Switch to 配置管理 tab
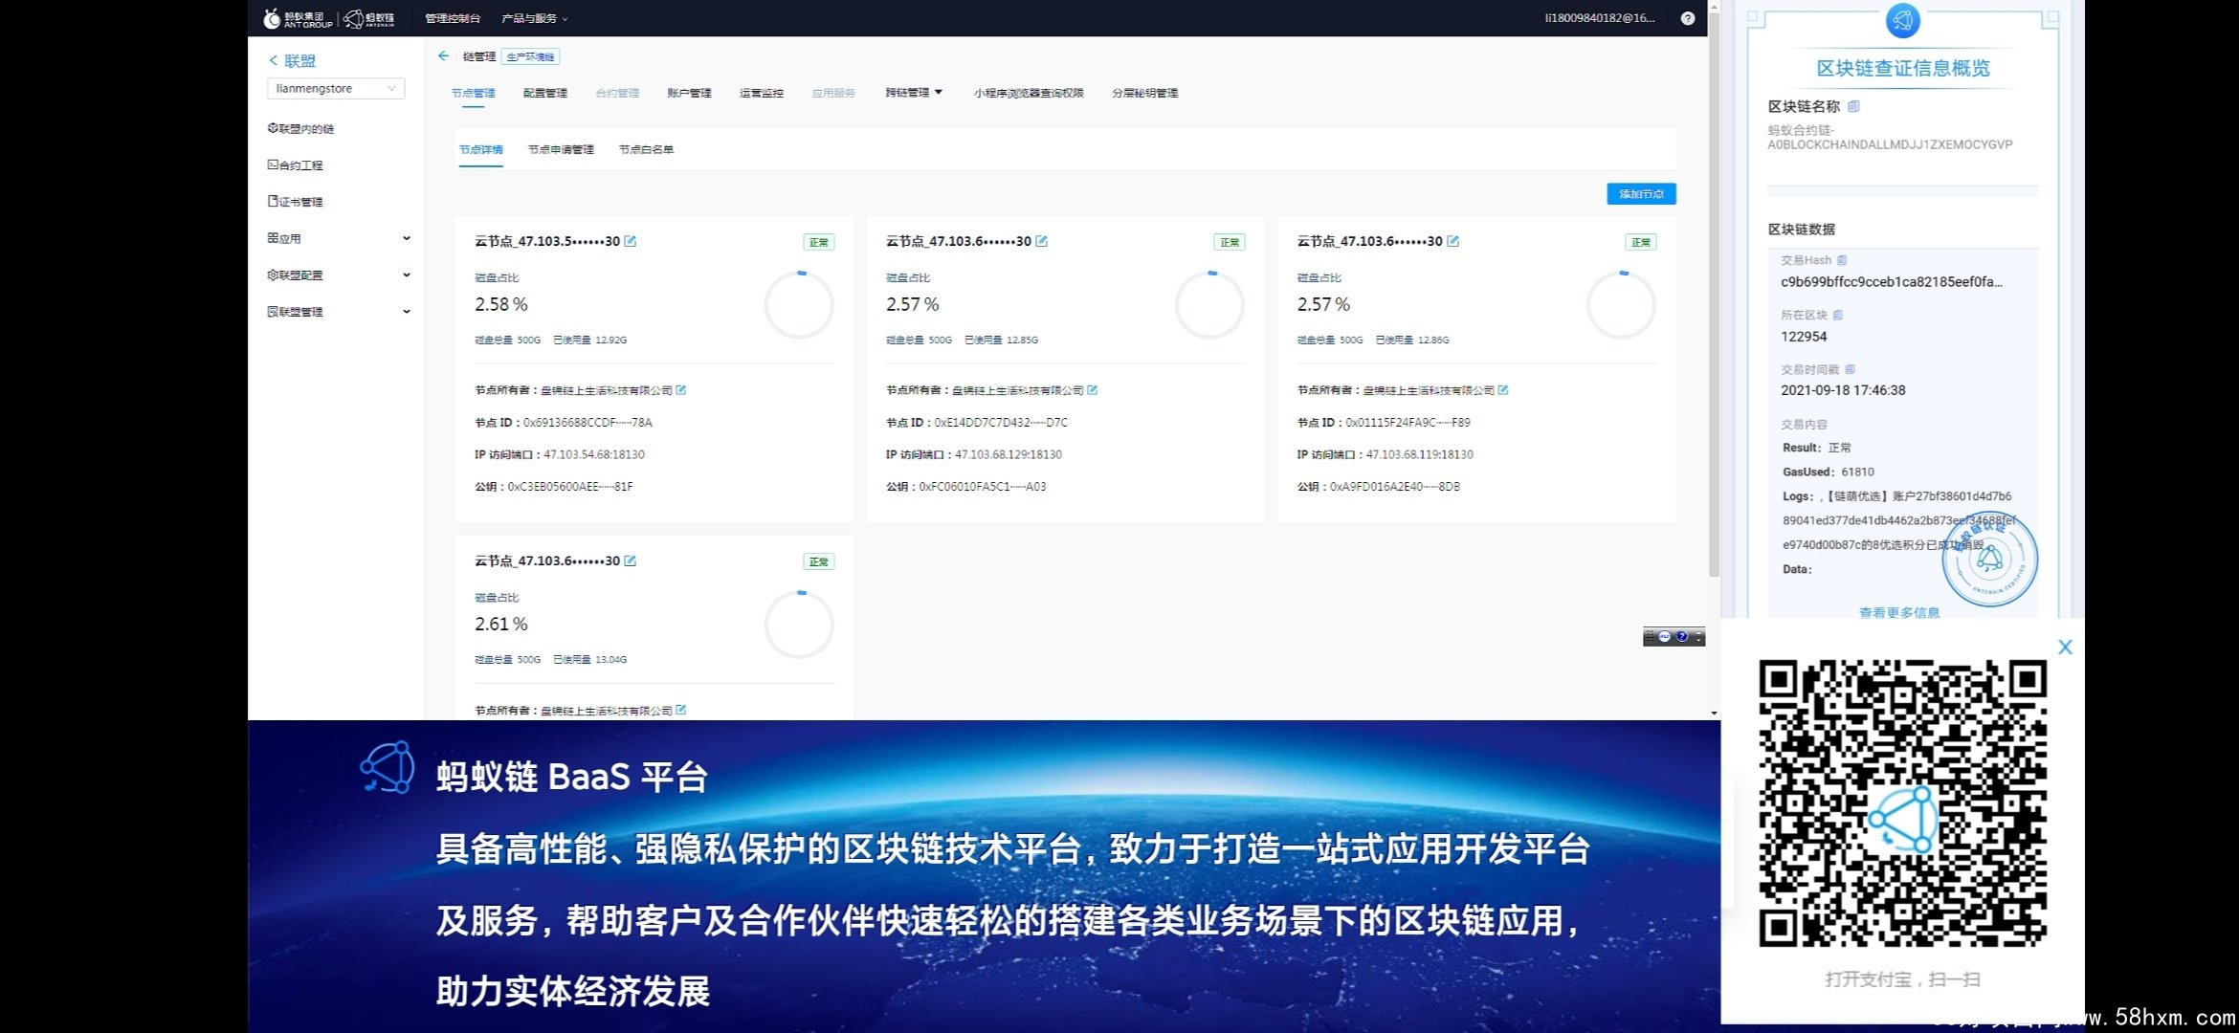2239x1033 pixels. (x=545, y=93)
